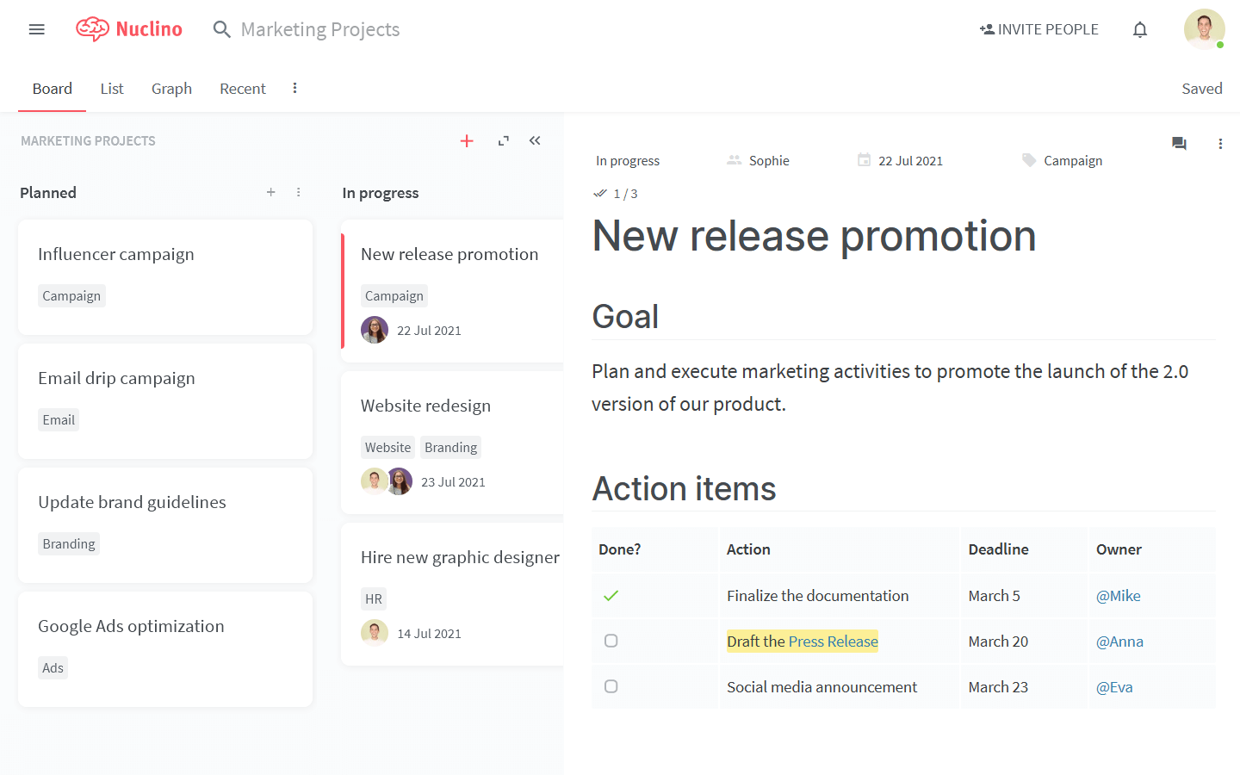The height and width of the screenshot is (775, 1240).
Task: Open document more options menu
Action: [1220, 144]
